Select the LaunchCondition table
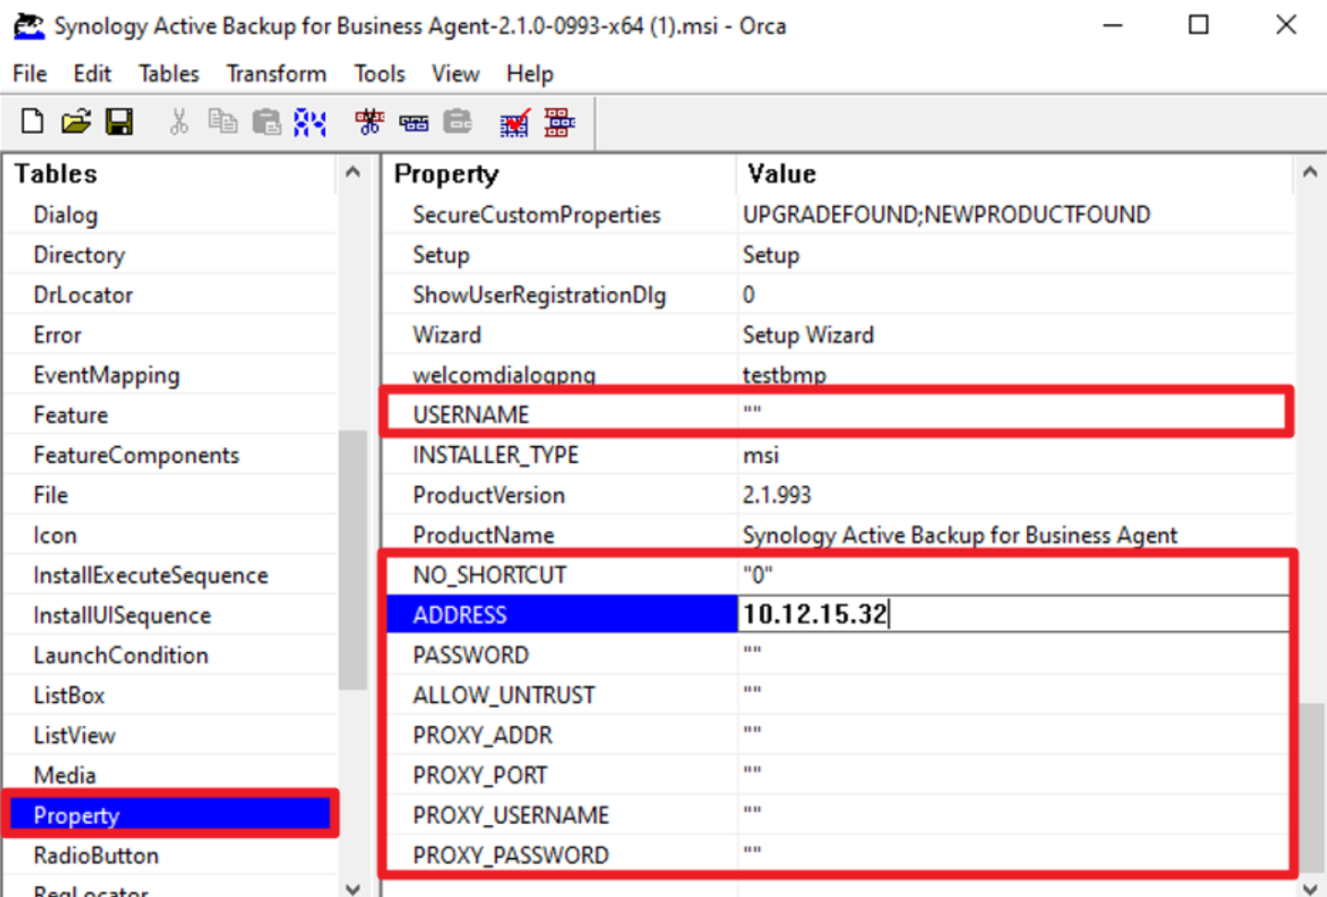Screen dimensions: 1327x897 point(121,655)
